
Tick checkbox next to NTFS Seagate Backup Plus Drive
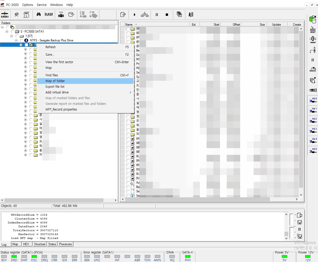point(22,40)
